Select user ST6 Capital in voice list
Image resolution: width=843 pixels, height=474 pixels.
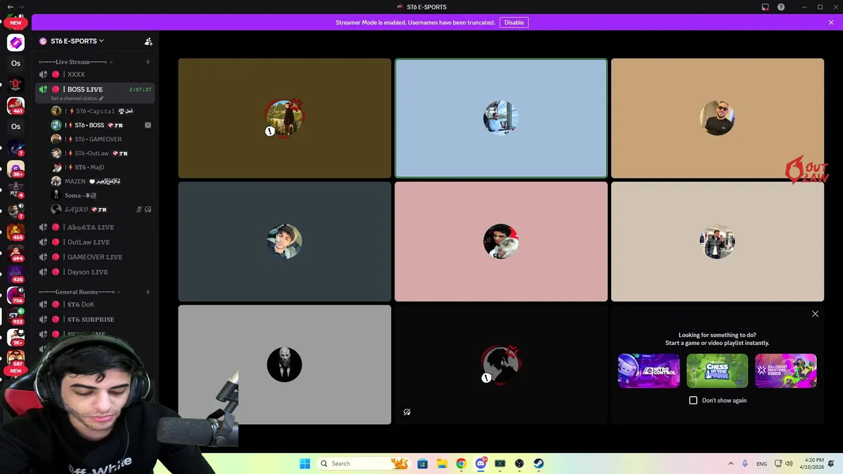coord(101,111)
